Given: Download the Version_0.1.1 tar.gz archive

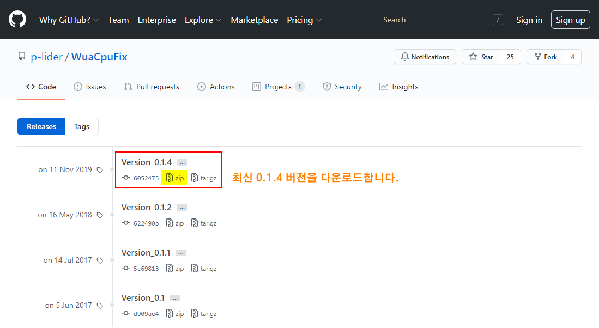Looking at the screenshot, I should click(x=204, y=269).
